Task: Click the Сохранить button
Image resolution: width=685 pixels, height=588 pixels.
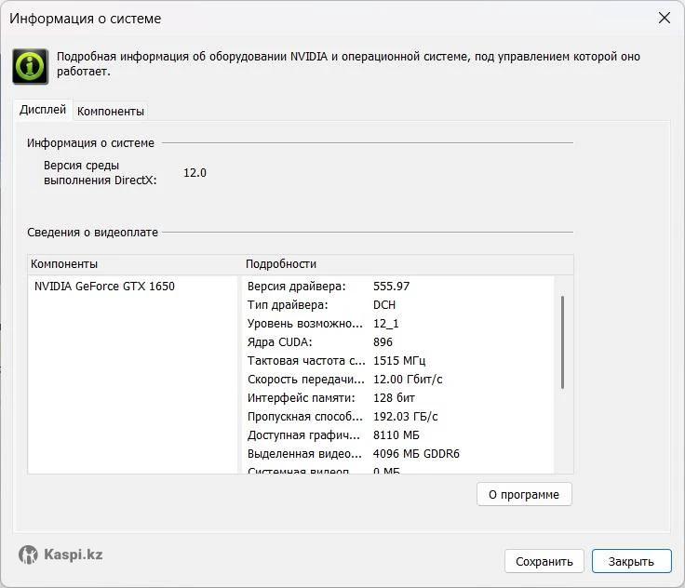Action: (544, 561)
